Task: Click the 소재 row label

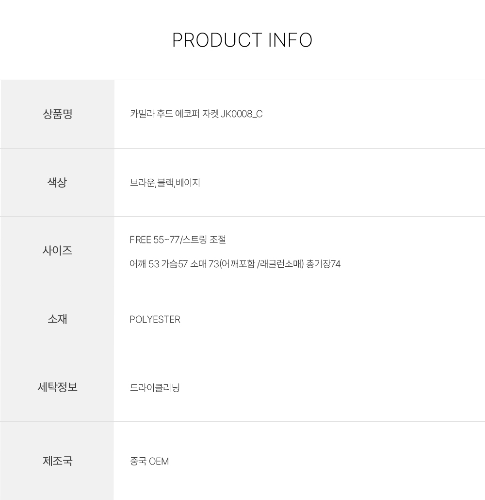Action: (x=57, y=319)
